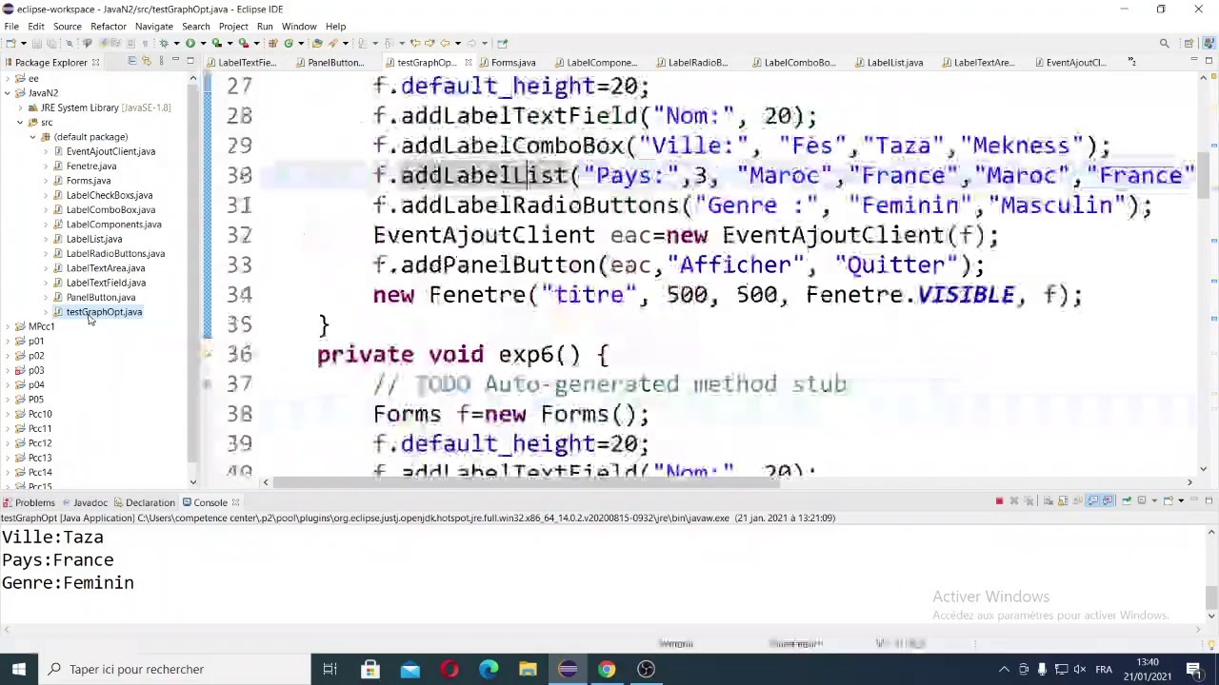Open the Debug button dropdown arrow

pos(176,43)
